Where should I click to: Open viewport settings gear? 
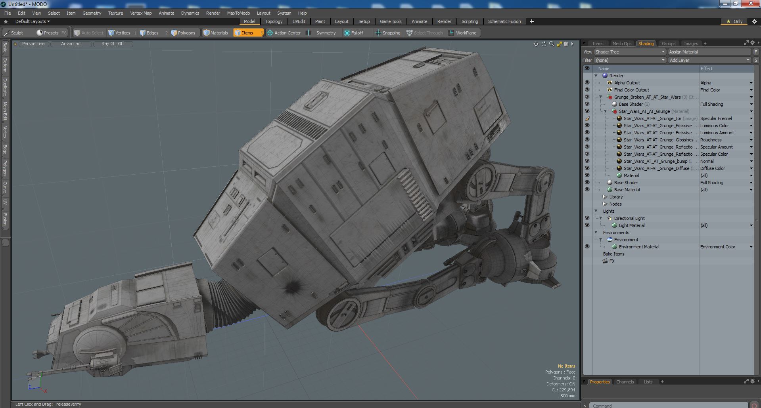point(566,44)
